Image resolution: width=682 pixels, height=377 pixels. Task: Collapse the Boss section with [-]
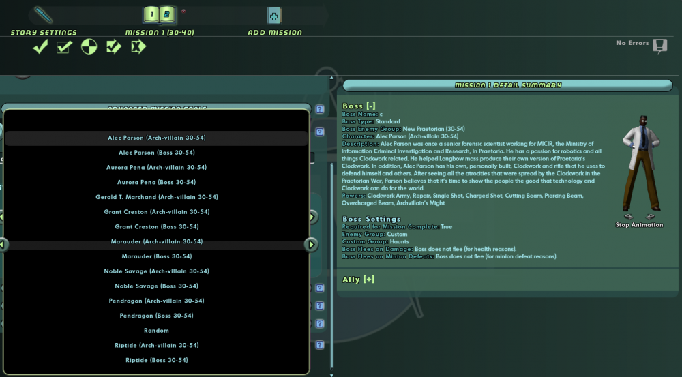[x=371, y=106]
